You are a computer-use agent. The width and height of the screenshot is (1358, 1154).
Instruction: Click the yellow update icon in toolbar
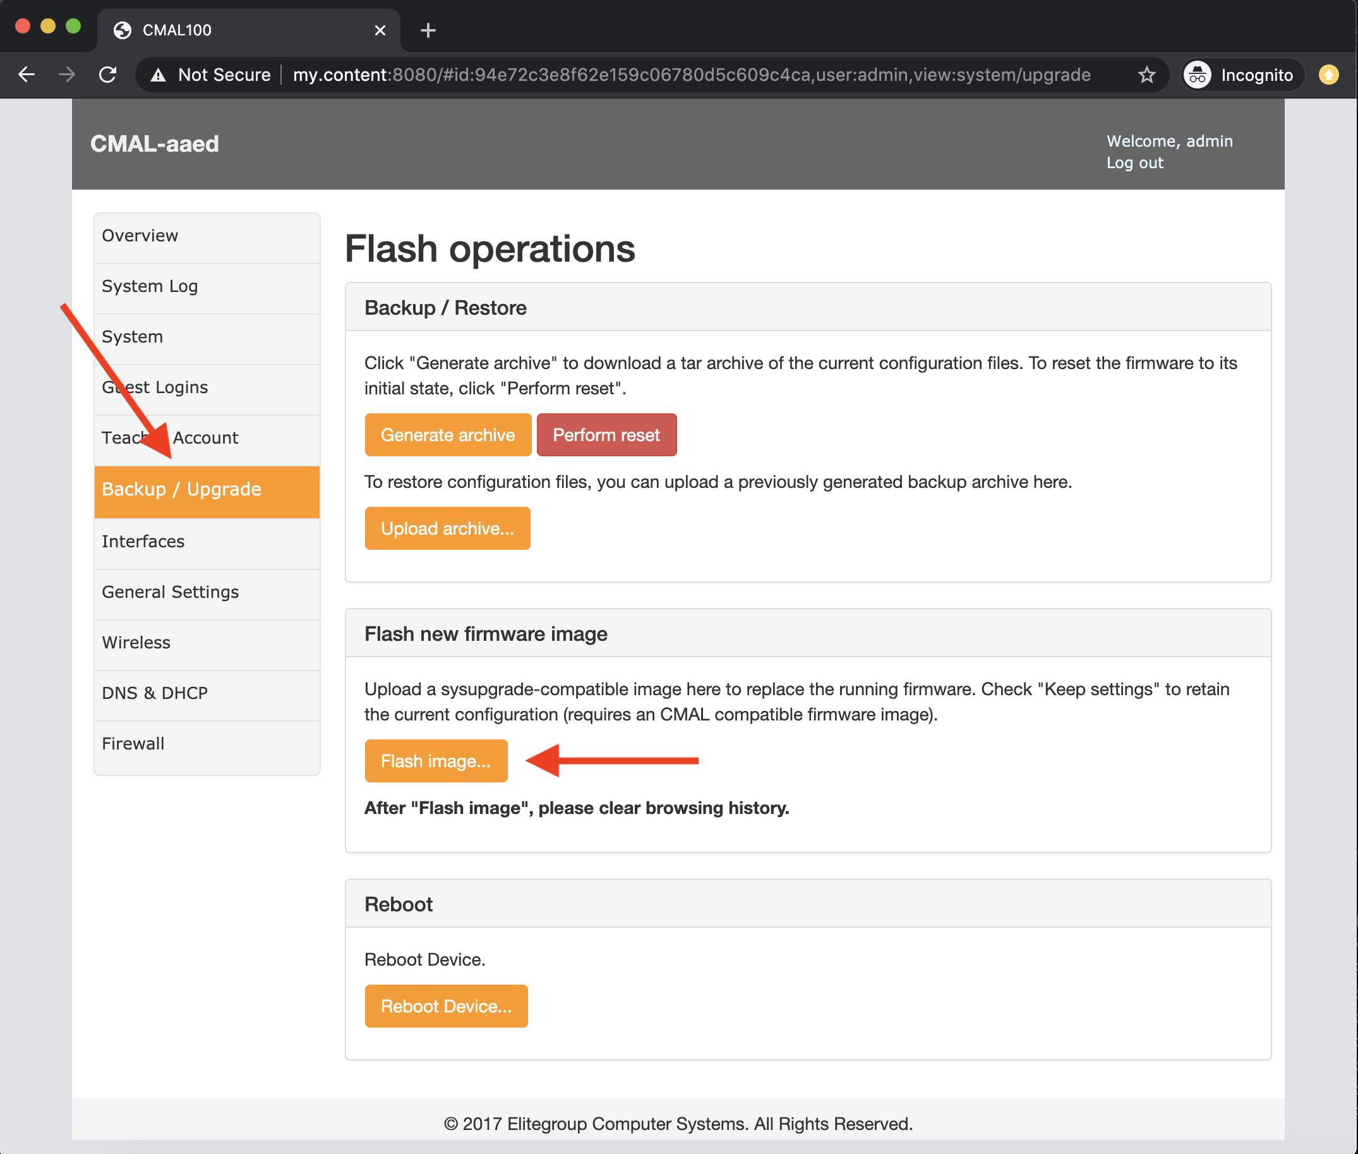tap(1328, 75)
